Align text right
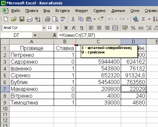 tap(107, 28)
